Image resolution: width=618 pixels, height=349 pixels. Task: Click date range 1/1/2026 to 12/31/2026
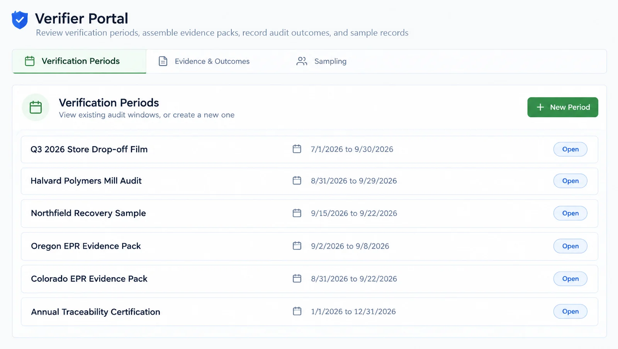[x=353, y=312]
